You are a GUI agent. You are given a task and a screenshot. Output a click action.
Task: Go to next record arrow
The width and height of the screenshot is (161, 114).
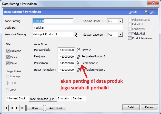pos(17,108)
